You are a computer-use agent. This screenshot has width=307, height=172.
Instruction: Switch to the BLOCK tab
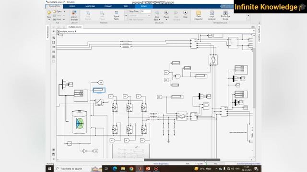(144, 6)
